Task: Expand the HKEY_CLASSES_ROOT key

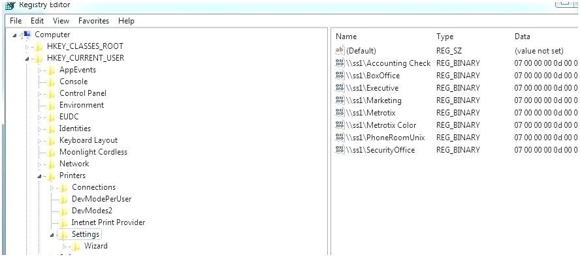Action: (x=27, y=47)
